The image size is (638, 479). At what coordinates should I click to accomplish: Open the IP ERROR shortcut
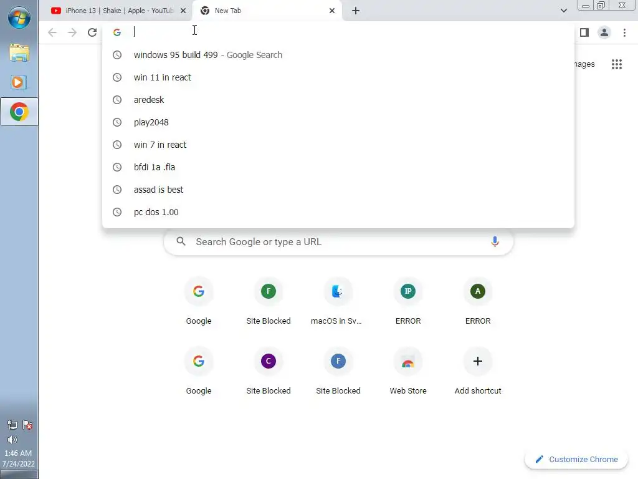pos(407,301)
